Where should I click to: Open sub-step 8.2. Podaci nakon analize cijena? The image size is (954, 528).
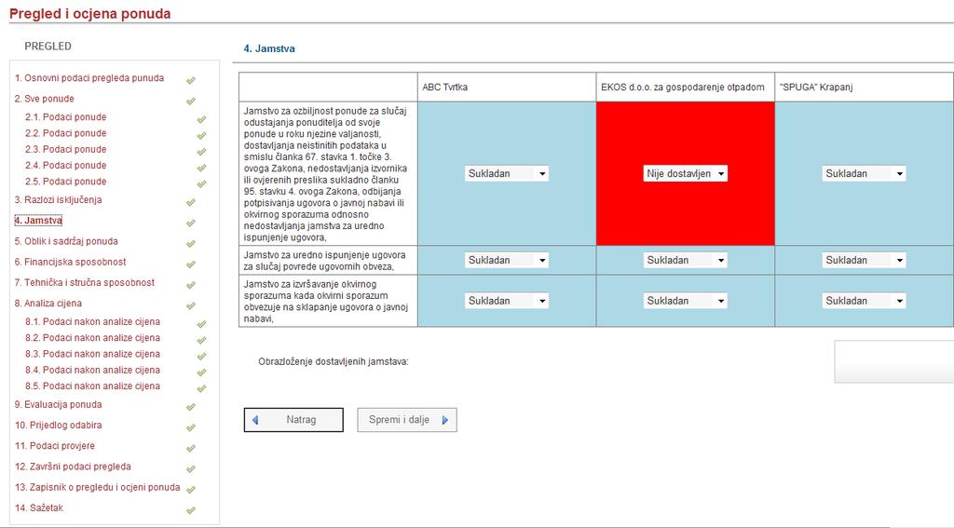(92, 338)
